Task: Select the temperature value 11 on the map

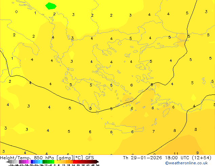Action: pos(176,153)
